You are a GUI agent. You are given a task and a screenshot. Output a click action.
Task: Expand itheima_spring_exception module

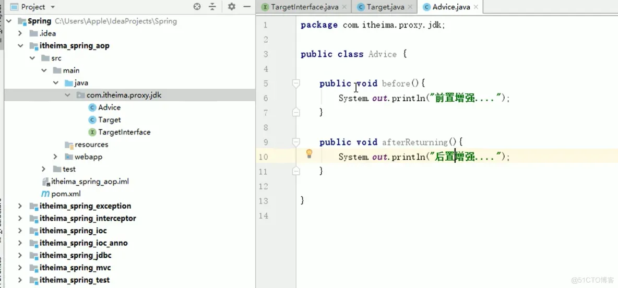pos(20,206)
